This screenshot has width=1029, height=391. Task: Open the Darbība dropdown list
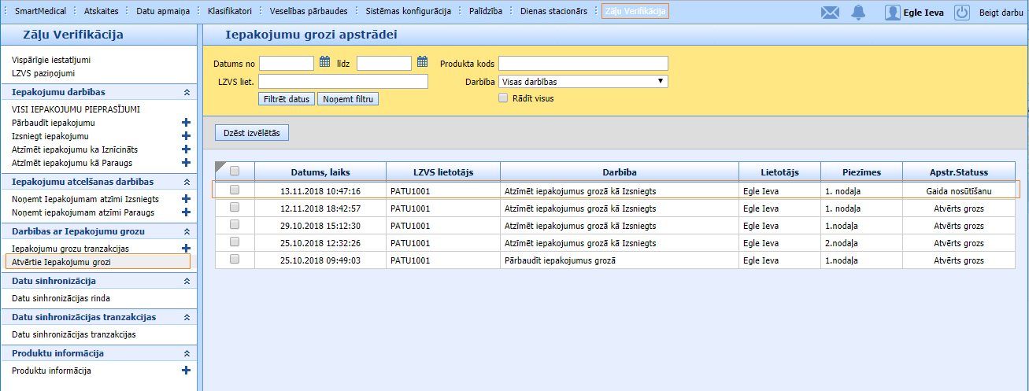pyautogui.click(x=583, y=81)
